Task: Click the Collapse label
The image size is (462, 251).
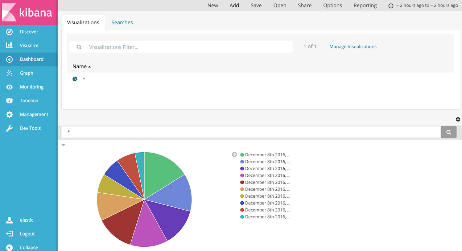Action: pyautogui.click(x=29, y=248)
